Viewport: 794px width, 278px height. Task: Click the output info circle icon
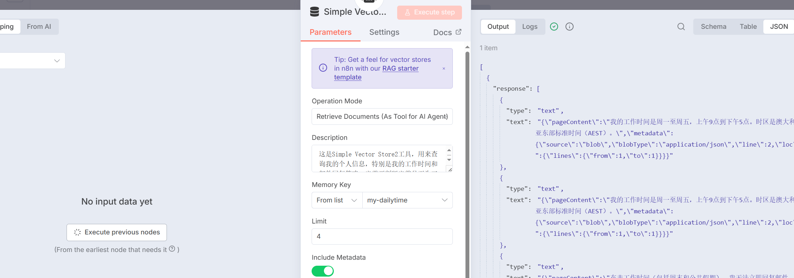click(569, 27)
